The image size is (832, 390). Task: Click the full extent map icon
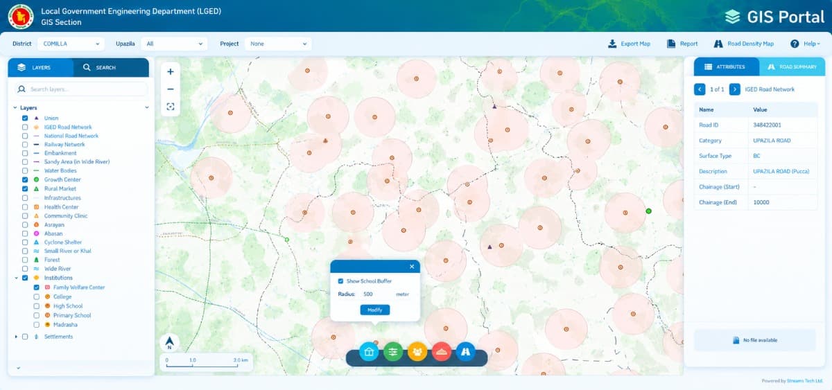171,107
